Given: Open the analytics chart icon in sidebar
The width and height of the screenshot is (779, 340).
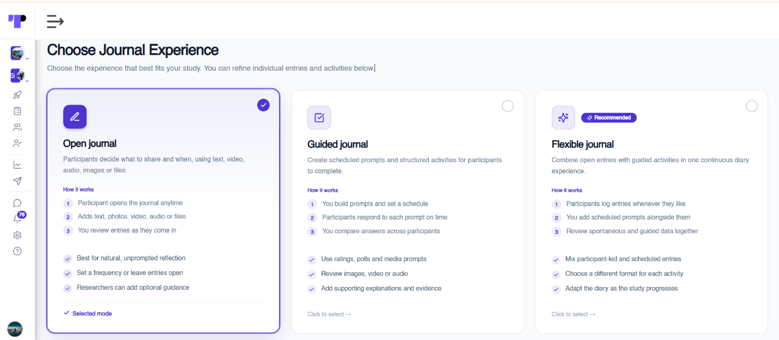Looking at the screenshot, I should [18, 165].
